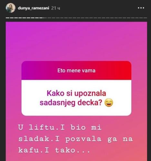The image size is (151, 161).
Task: Click the second white viewed progress segment
Action: 12,18
